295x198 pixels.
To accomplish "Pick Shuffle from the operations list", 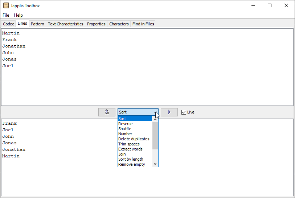I will pyautogui.click(x=125, y=129).
